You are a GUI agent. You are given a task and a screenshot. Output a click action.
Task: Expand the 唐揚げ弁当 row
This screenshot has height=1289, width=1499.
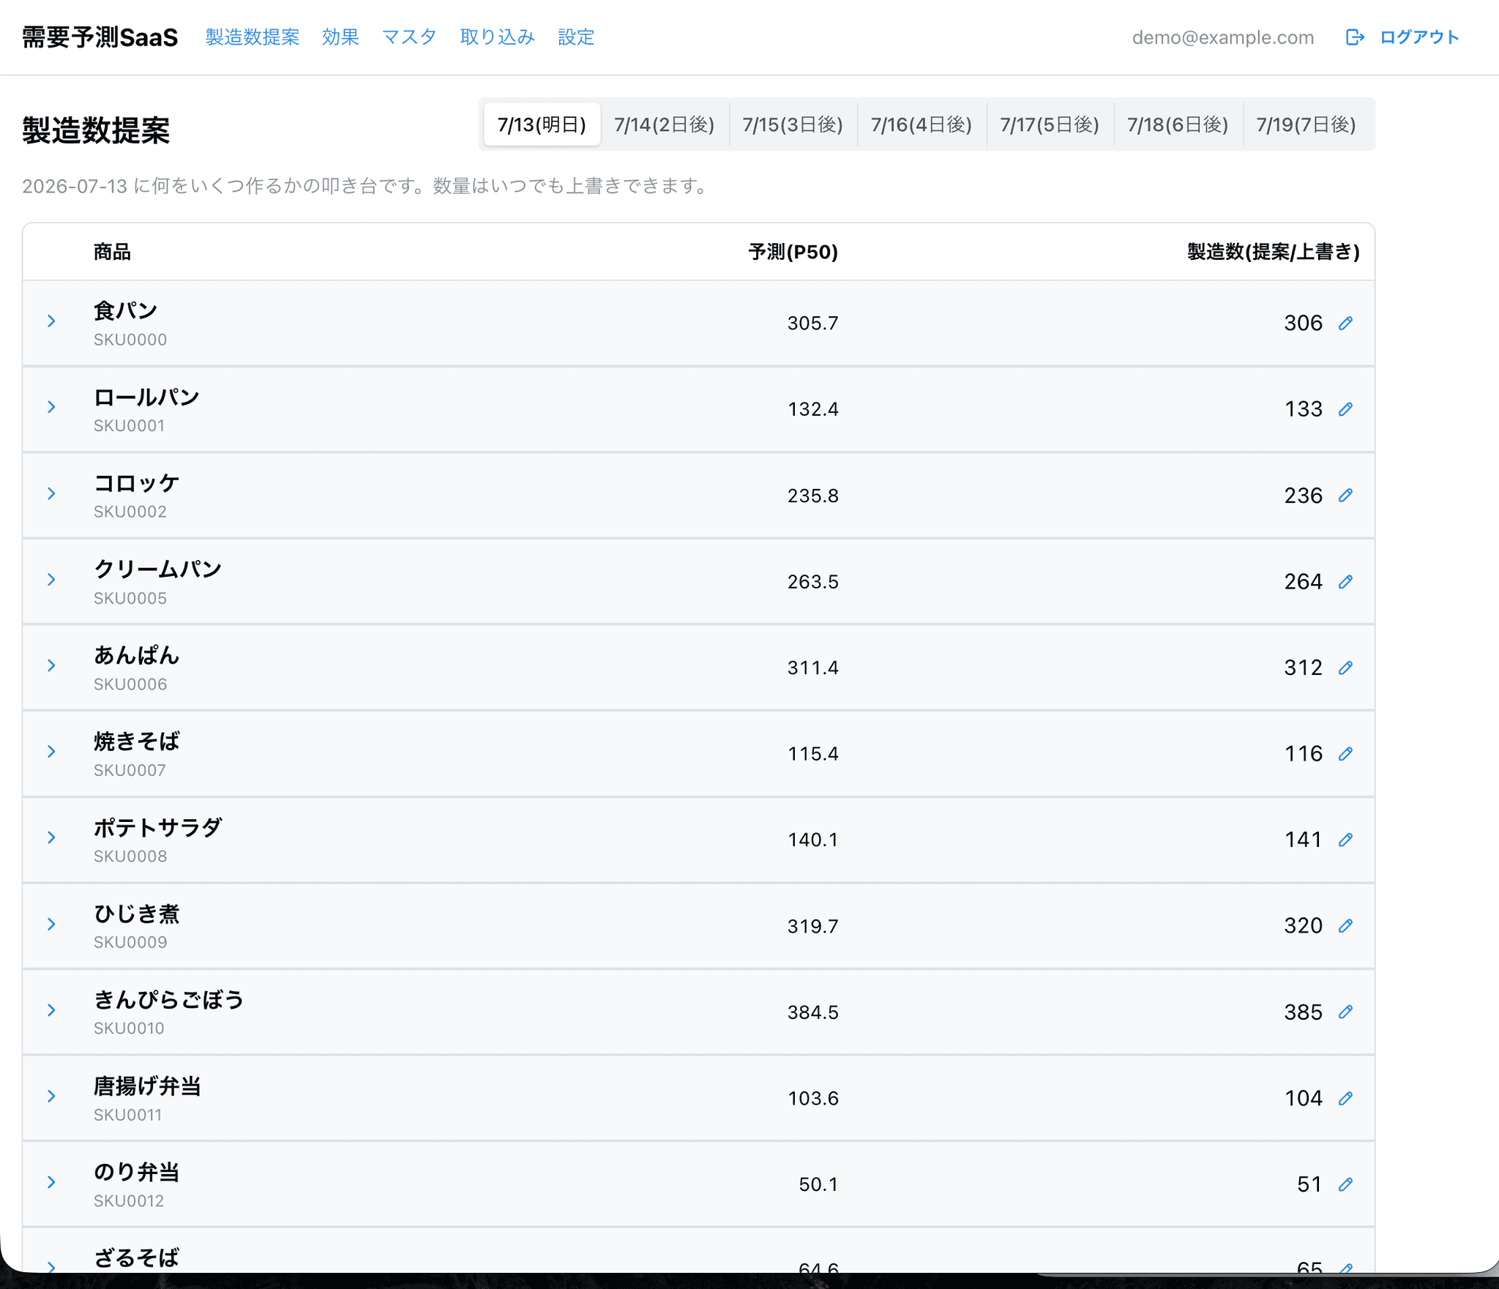[x=51, y=1096]
